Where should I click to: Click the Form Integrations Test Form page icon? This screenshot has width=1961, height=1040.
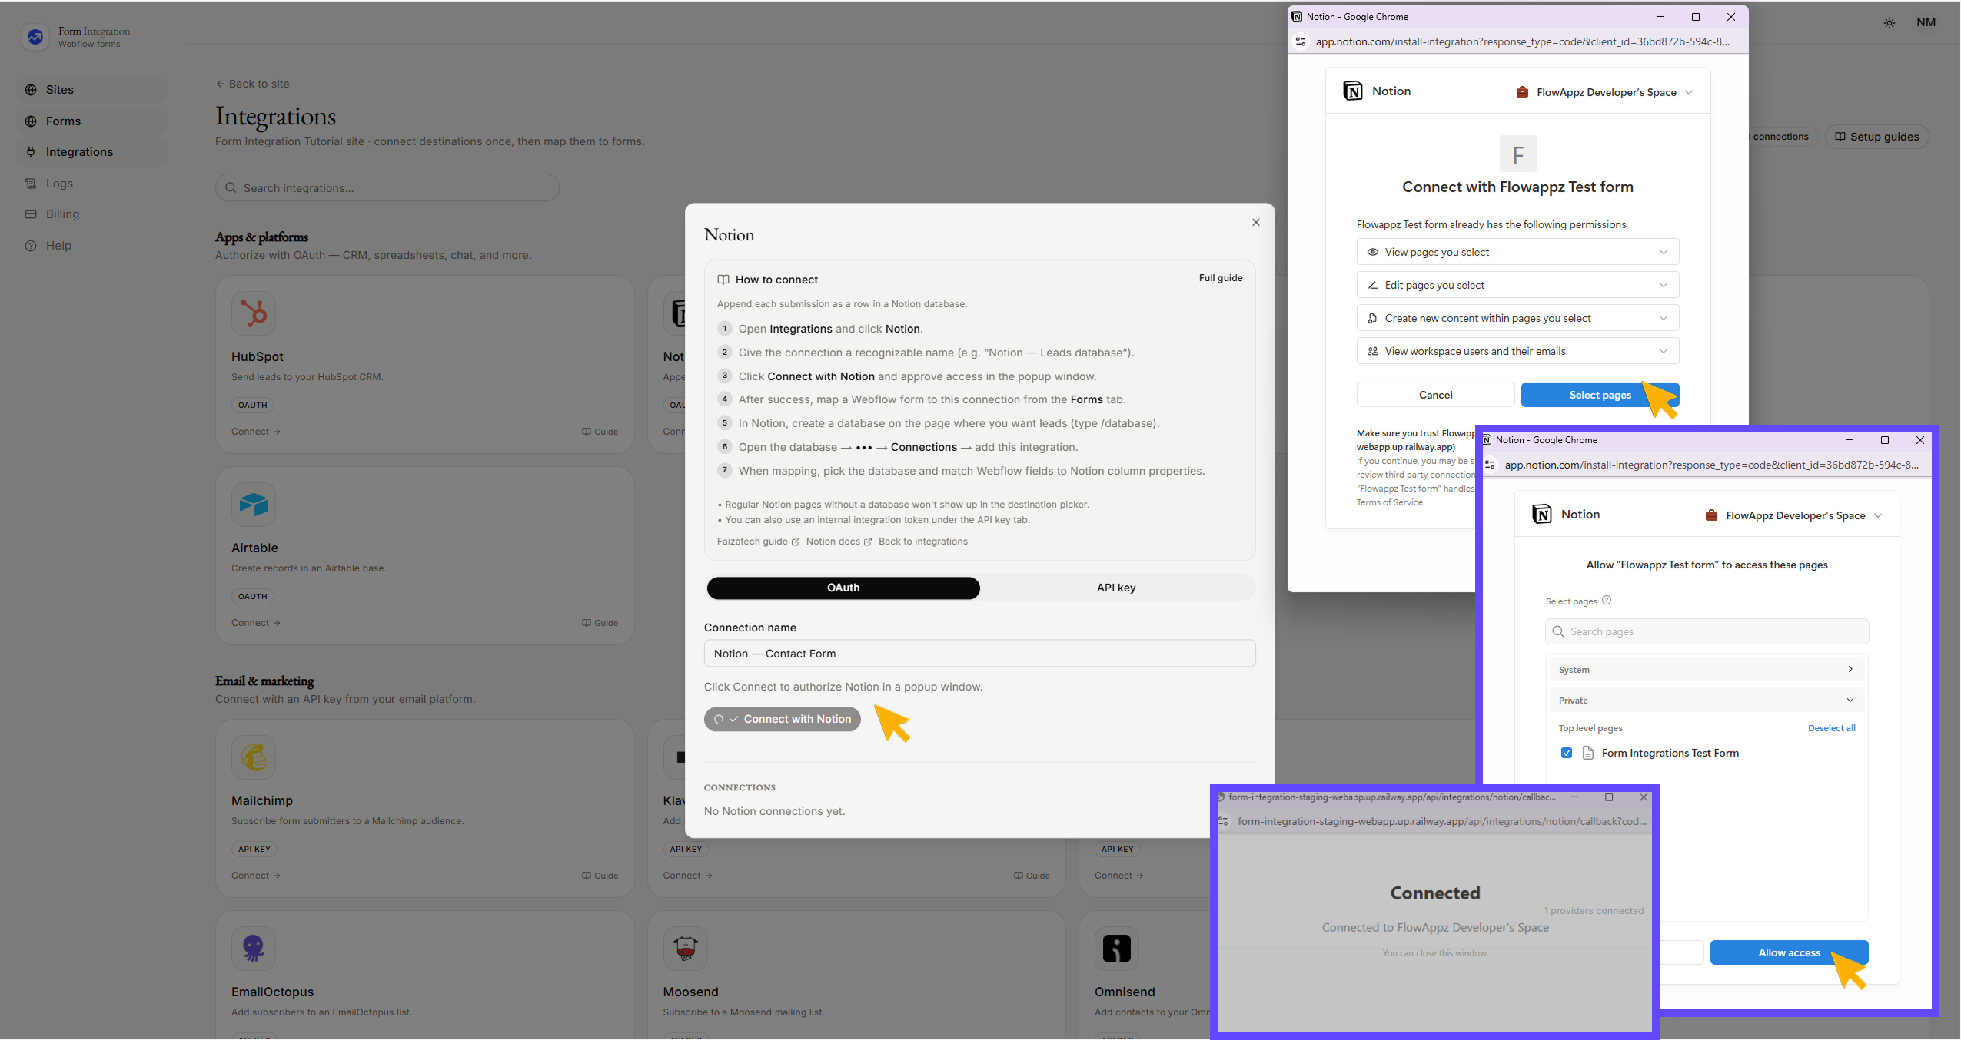point(1588,753)
